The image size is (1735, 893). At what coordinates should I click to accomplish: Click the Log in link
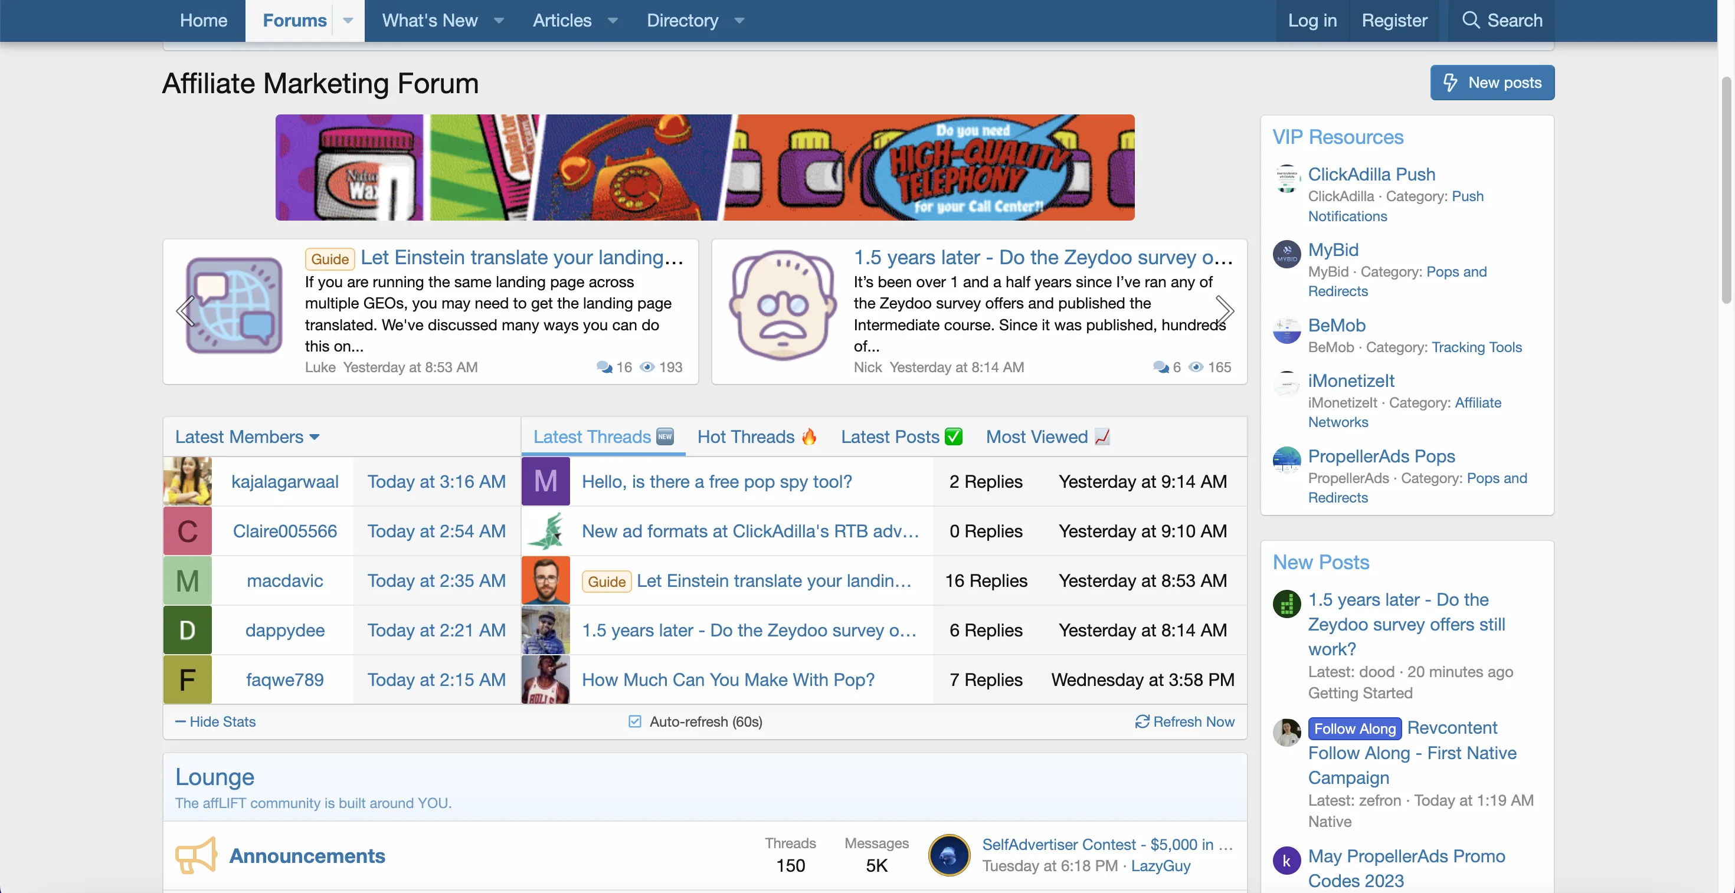1312,20
